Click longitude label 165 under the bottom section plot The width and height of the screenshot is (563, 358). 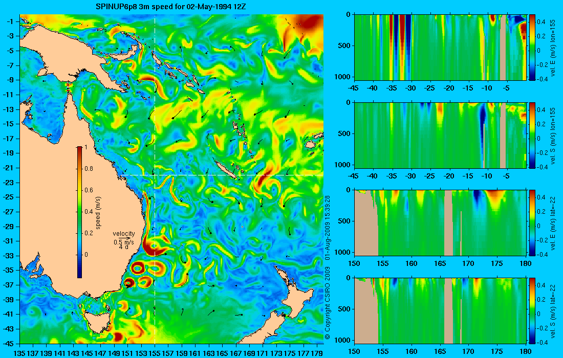click(440, 351)
